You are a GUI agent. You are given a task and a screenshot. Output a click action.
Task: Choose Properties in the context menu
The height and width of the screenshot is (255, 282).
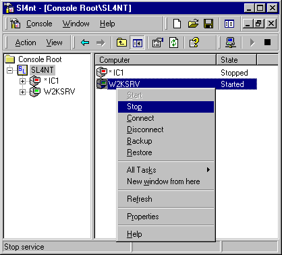(x=166, y=217)
